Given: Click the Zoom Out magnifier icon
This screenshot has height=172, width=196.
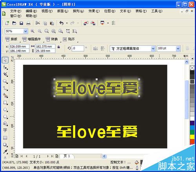Looking at the screenshot, I should pyautogui.click(x=40, y=31).
